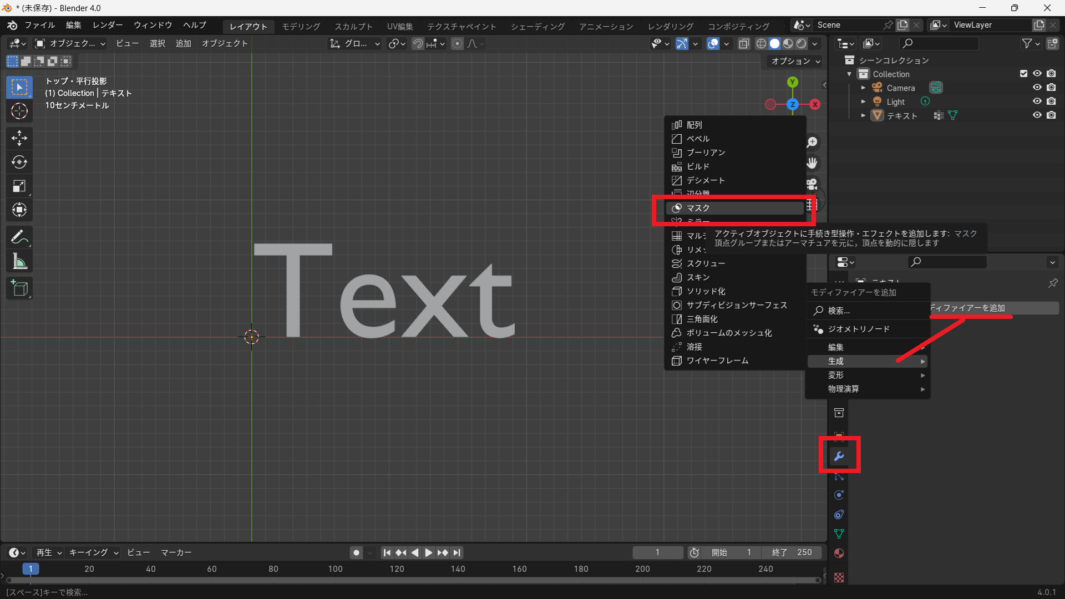Screen dimensions: 1065x599
Task: Select the Scale tool
Action: pyautogui.click(x=19, y=186)
